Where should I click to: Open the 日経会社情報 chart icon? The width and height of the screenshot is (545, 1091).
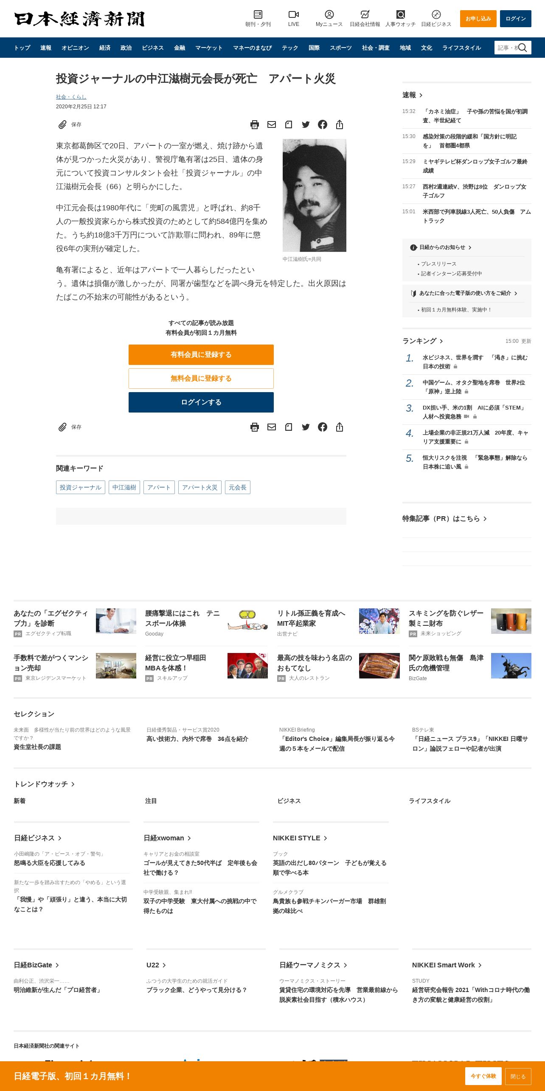365,14
